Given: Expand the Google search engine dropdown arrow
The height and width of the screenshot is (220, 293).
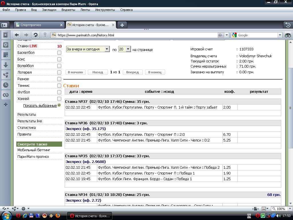Looking at the screenshot, I should 280,35.
